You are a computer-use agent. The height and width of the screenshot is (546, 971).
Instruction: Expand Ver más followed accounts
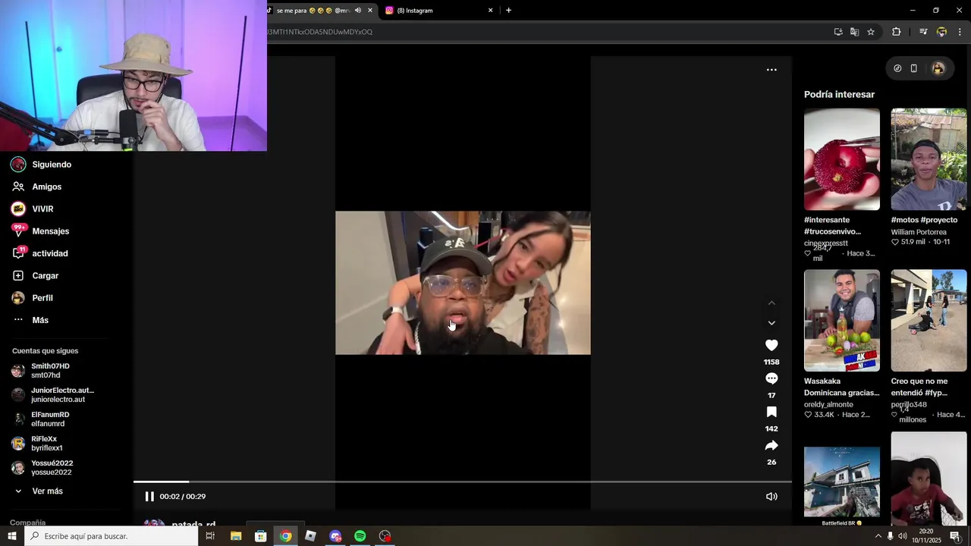[38, 491]
